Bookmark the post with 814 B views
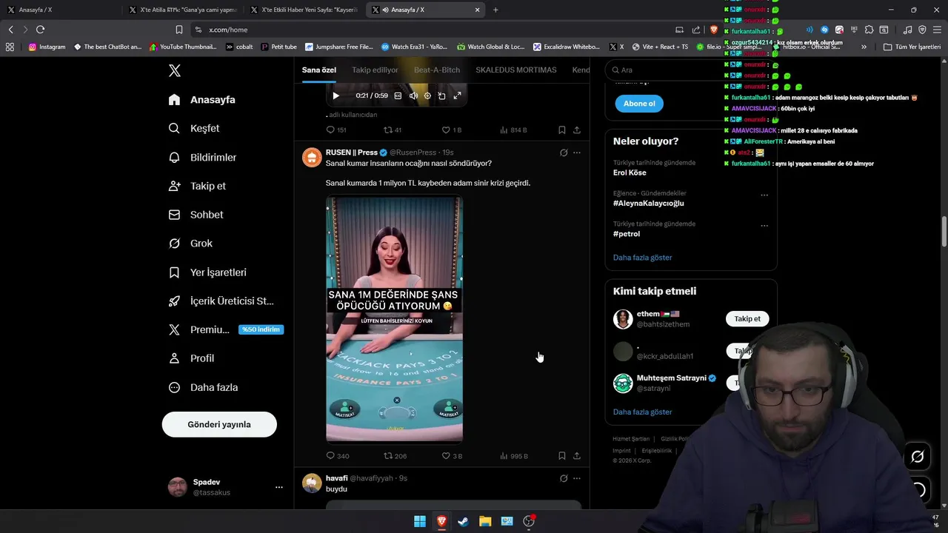The height and width of the screenshot is (533, 948). tap(562, 130)
